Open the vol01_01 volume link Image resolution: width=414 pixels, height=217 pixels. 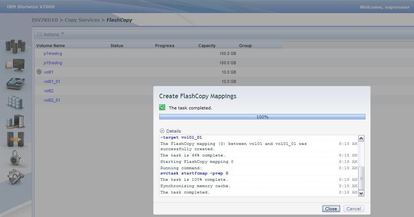(52, 81)
